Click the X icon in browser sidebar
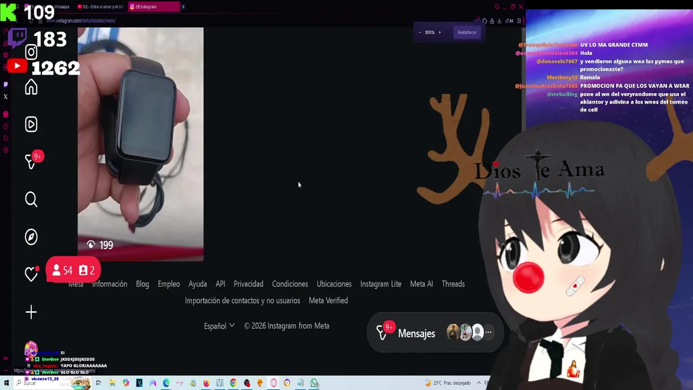 coord(5,97)
